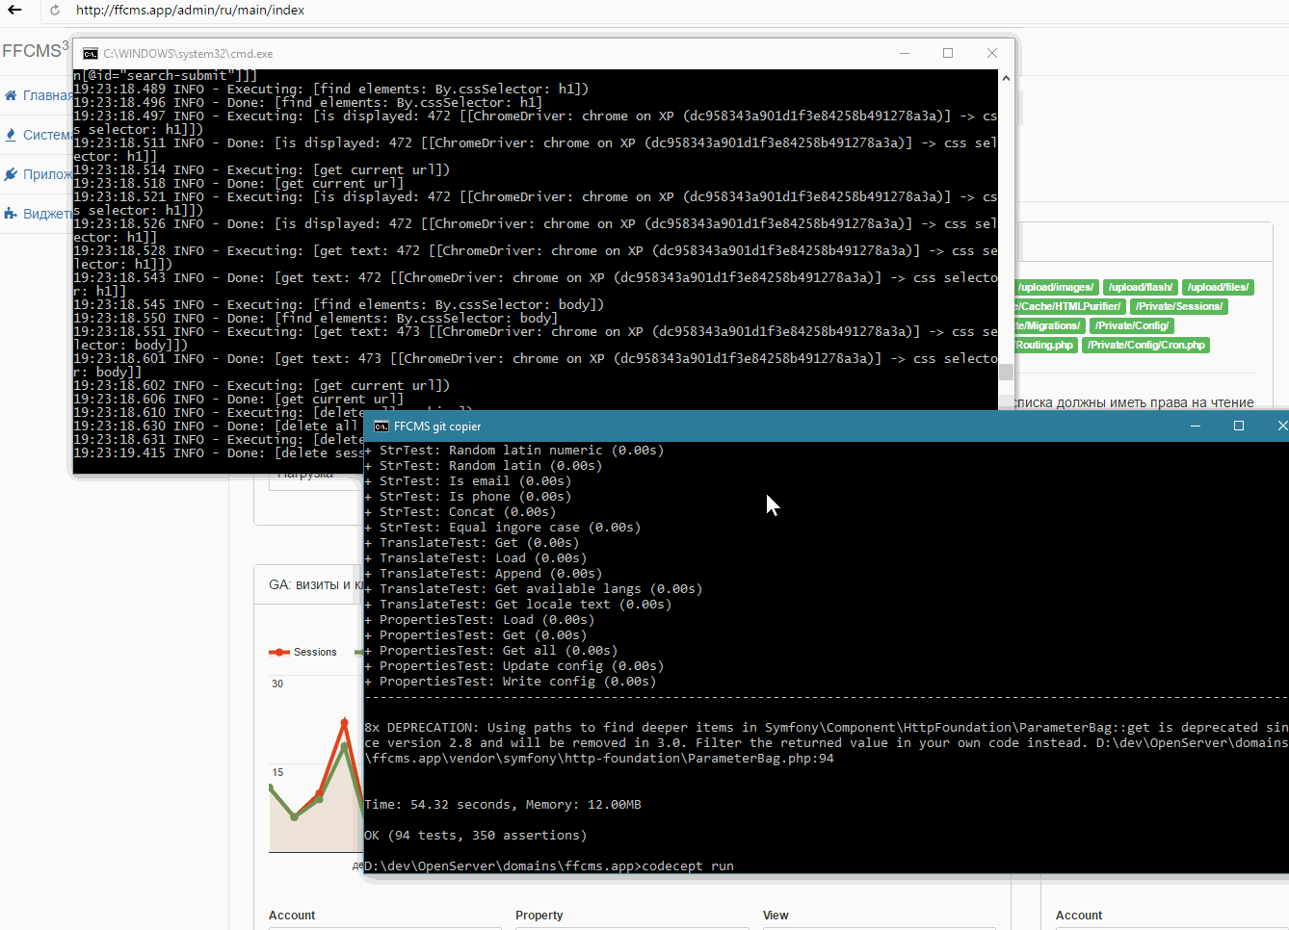Click the GA: визиты chart heading
This screenshot has height=930, width=1289.
tap(316, 584)
